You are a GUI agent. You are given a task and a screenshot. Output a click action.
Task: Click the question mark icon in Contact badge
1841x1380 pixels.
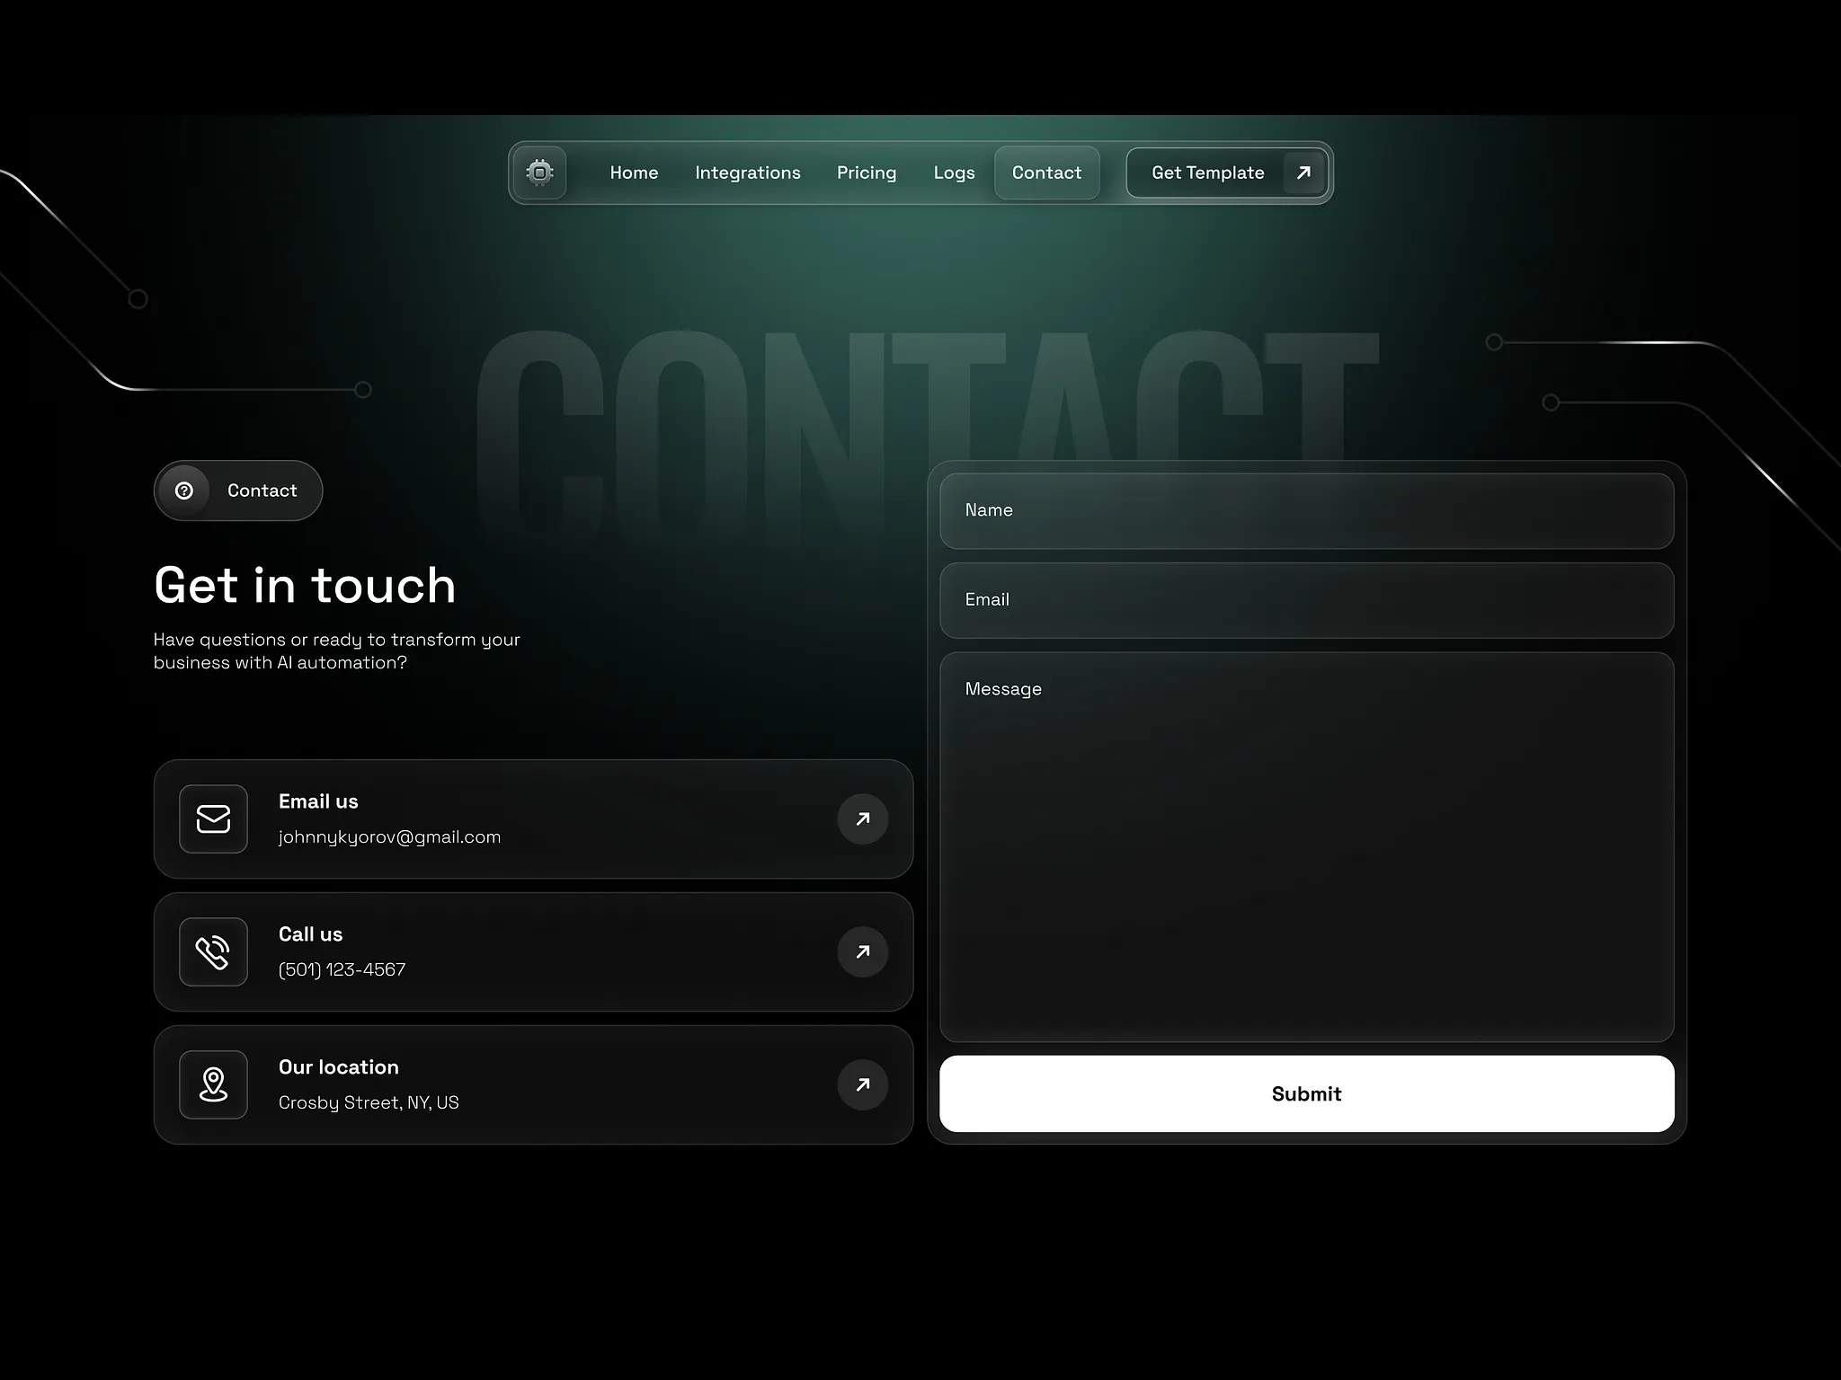pos(184,491)
